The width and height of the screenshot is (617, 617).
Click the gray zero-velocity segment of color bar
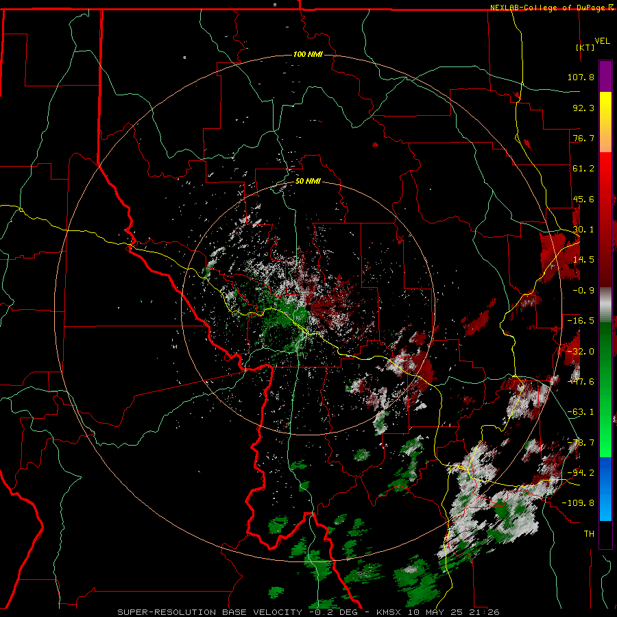[x=605, y=304]
